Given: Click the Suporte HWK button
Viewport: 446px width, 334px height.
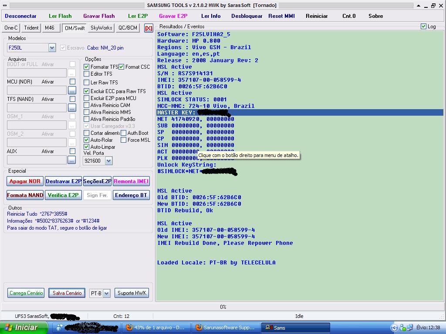Looking at the screenshot, I should [132, 293].
